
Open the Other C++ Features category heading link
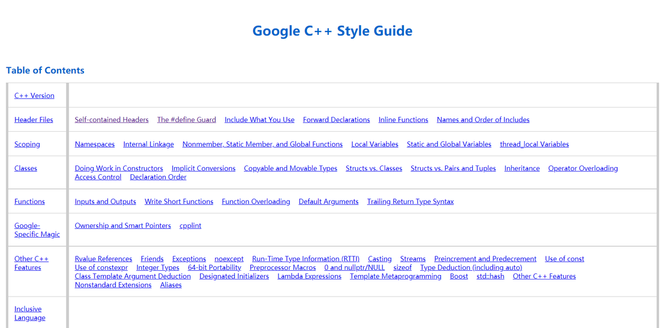[x=31, y=263]
